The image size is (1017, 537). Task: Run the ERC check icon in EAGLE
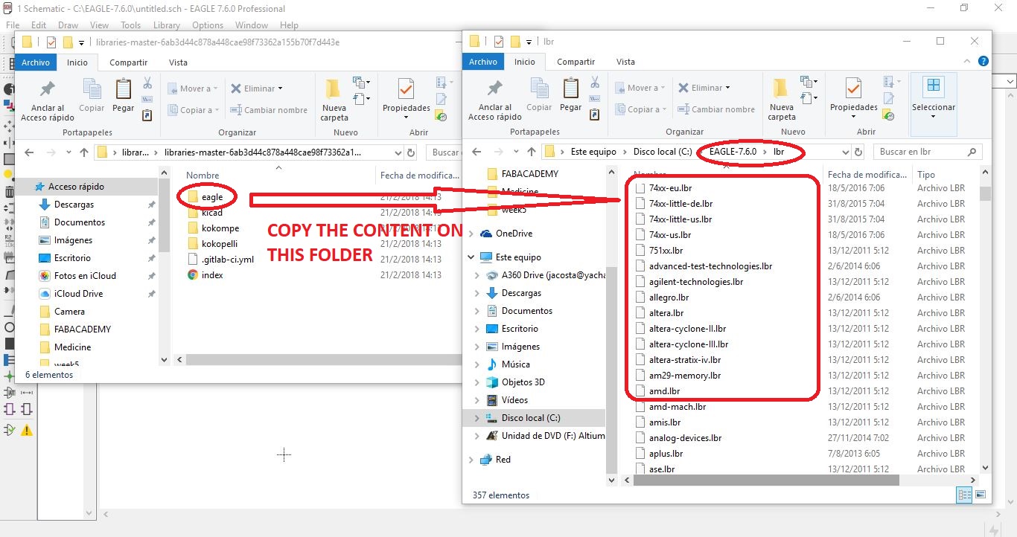(x=10, y=429)
